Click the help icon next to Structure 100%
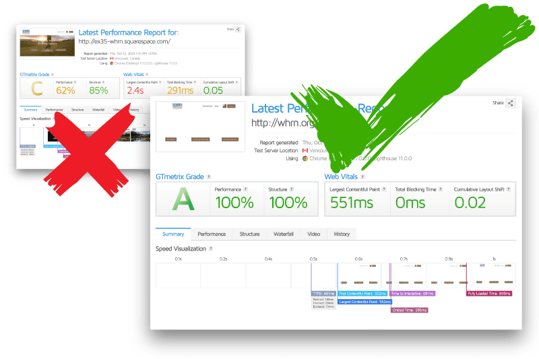539x359 pixels. pyautogui.click(x=292, y=189)
